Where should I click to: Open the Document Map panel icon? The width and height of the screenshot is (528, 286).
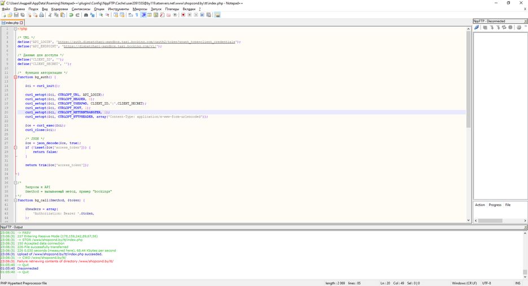(156, 15)
